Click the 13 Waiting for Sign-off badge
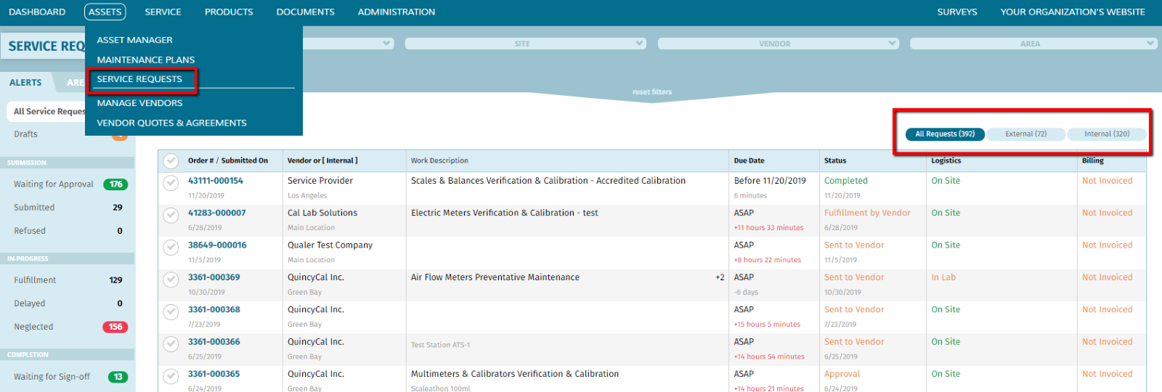 [118, 377]
